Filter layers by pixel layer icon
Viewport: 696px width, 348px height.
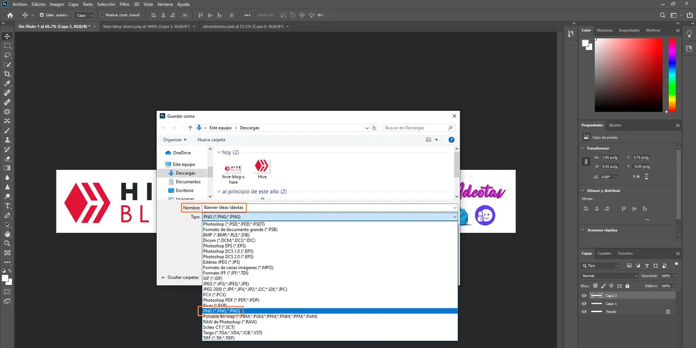pyautogui.click(x=629, y=266)
